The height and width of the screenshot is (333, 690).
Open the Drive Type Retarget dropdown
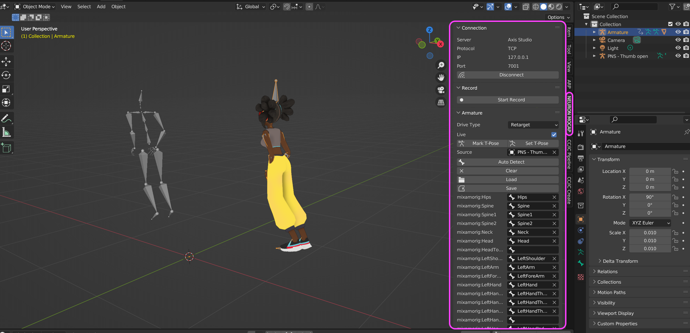533,125
